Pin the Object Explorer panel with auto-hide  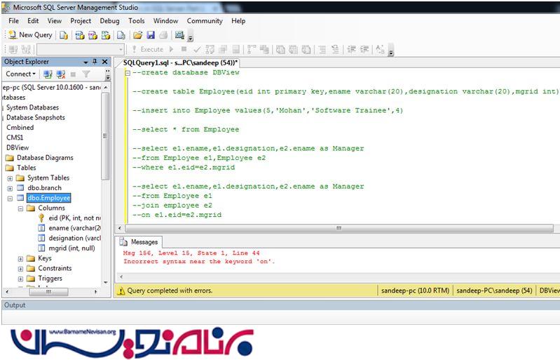95,62
